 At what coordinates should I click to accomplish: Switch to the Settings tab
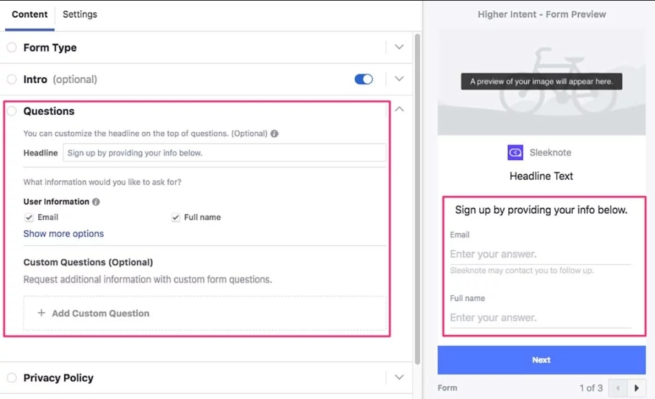80,14
